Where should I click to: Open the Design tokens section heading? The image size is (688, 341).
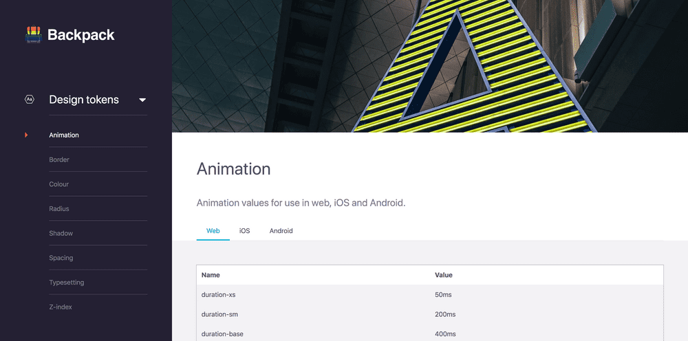point(84,100)
